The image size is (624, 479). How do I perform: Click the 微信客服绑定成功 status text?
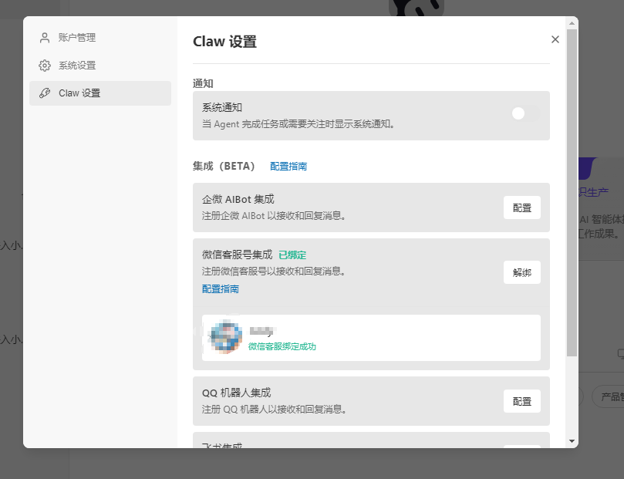[282, 346]
